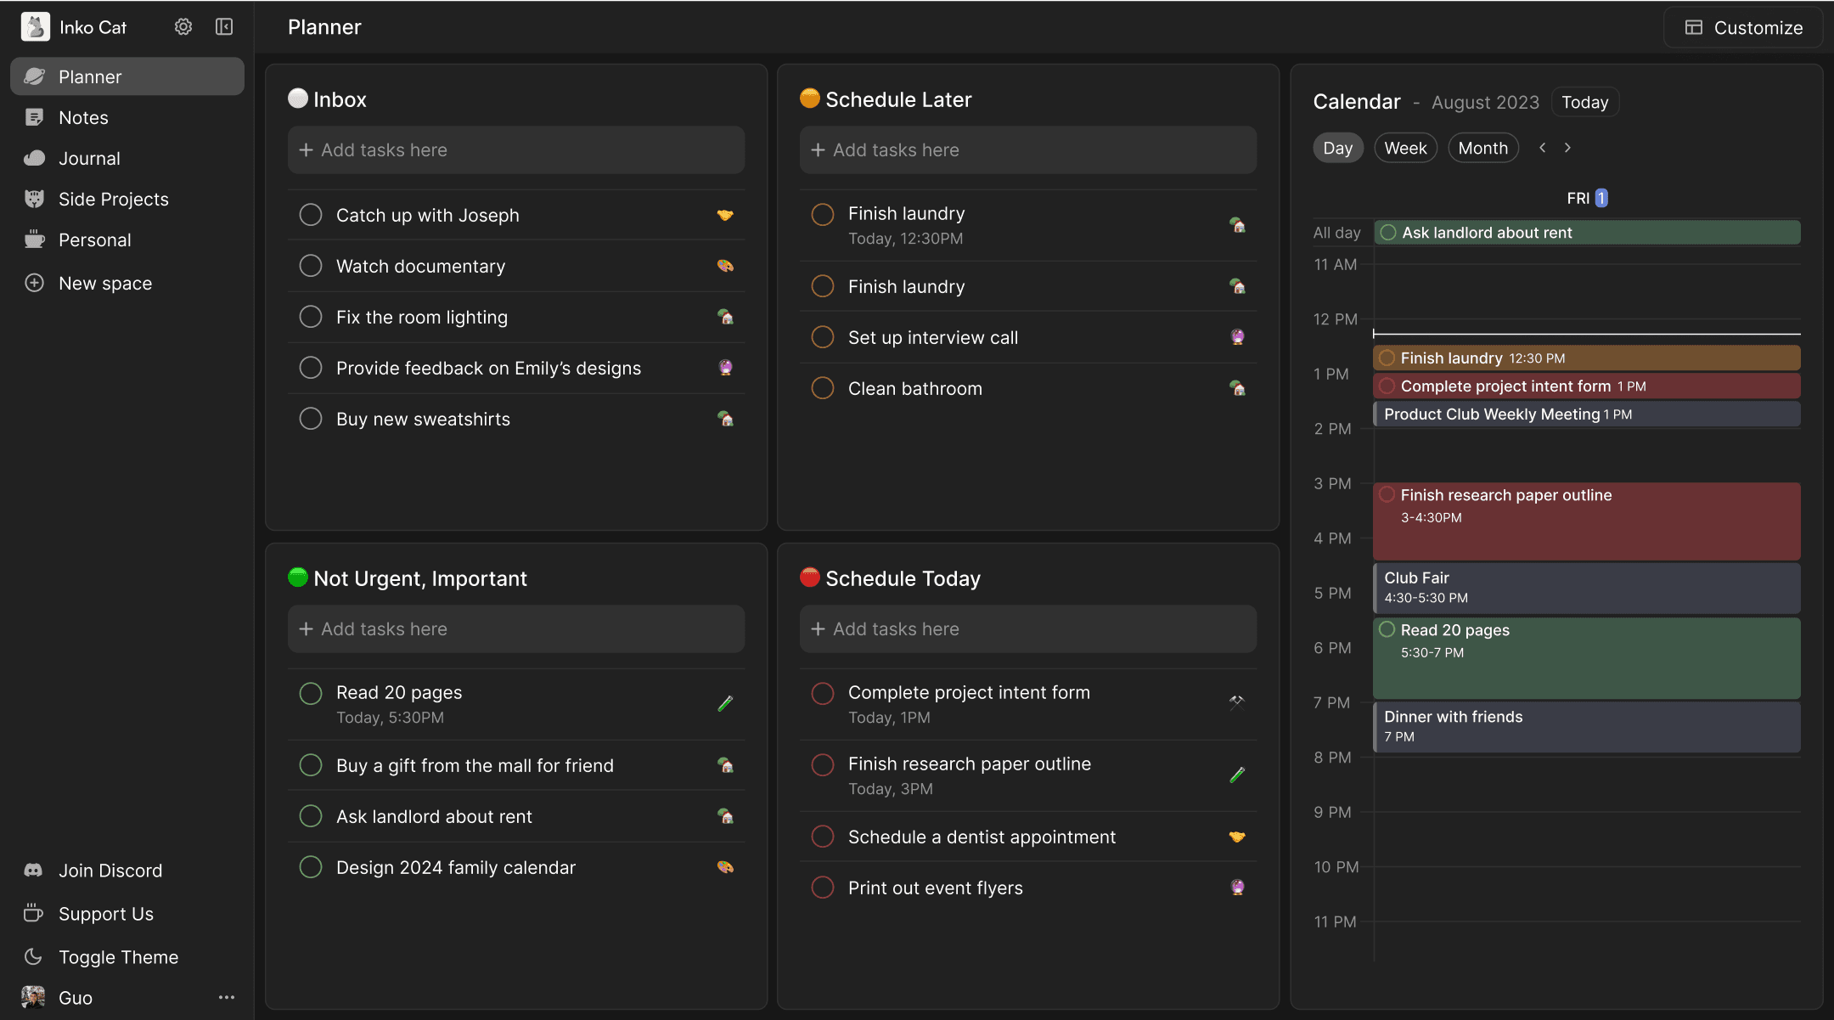Click Add tasks here field in Inbox
1834x1020 pixels.
point(516,150)
